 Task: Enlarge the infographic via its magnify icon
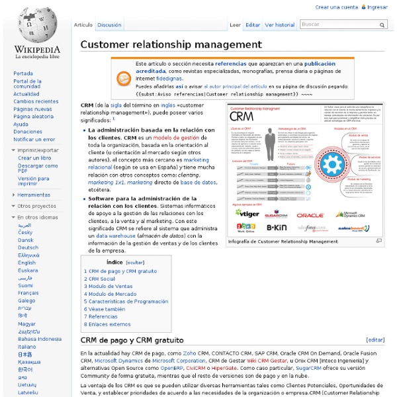(x=378, y=241)
